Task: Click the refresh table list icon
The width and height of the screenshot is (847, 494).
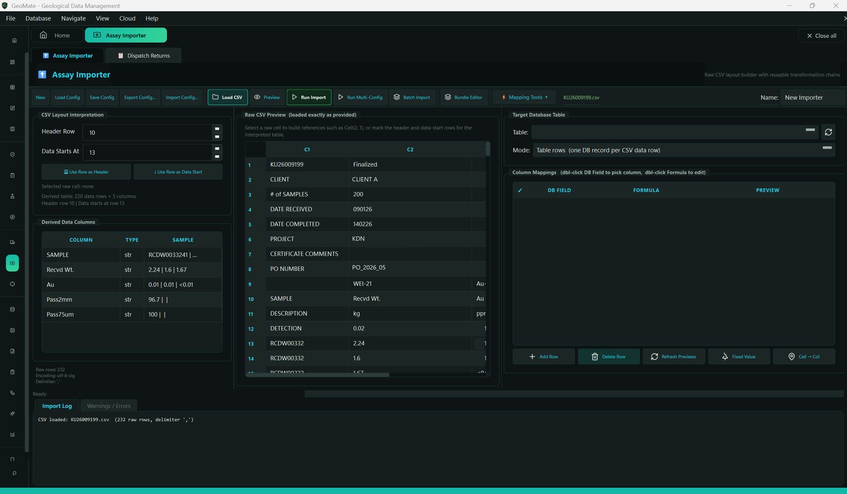Action: coord(828,132)
